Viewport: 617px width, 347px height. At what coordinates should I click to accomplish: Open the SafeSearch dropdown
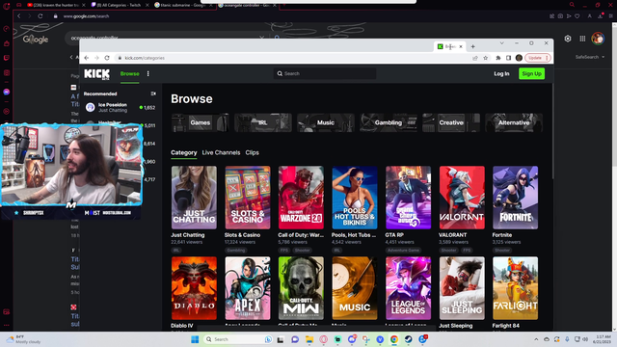point(590,57)
